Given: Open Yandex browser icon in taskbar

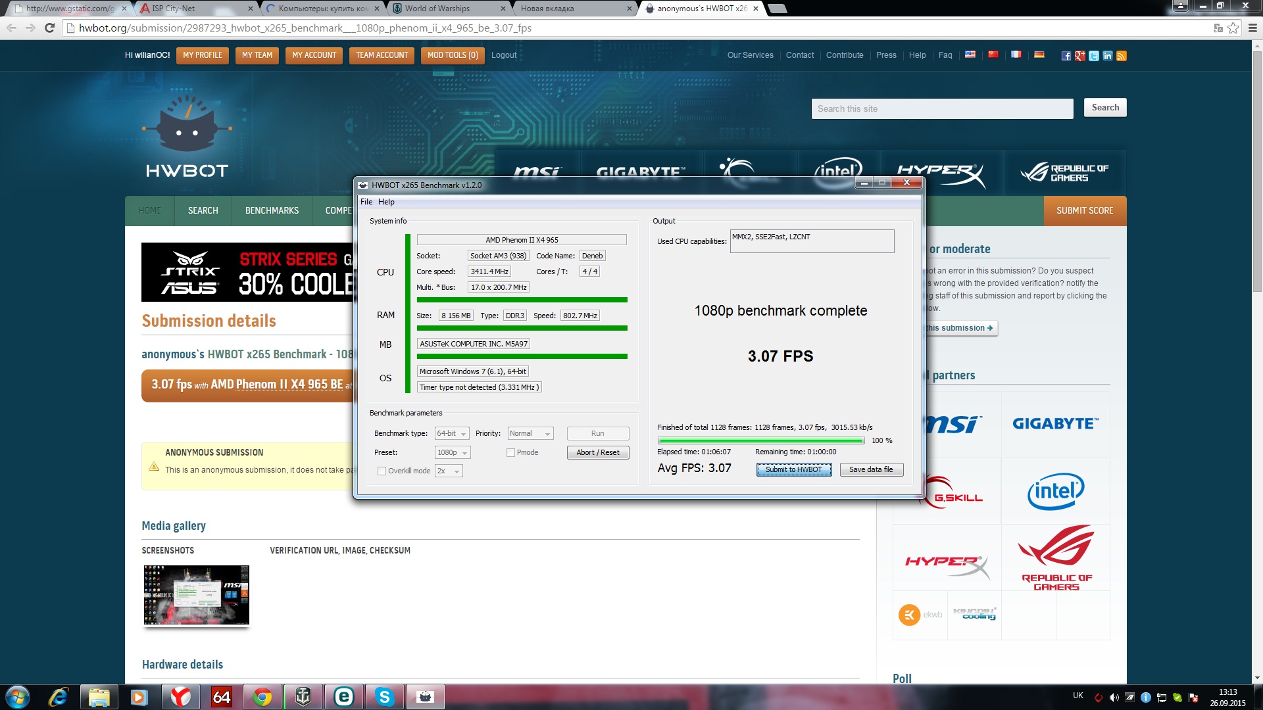Looking at the screenshot, I should [180, 697].
